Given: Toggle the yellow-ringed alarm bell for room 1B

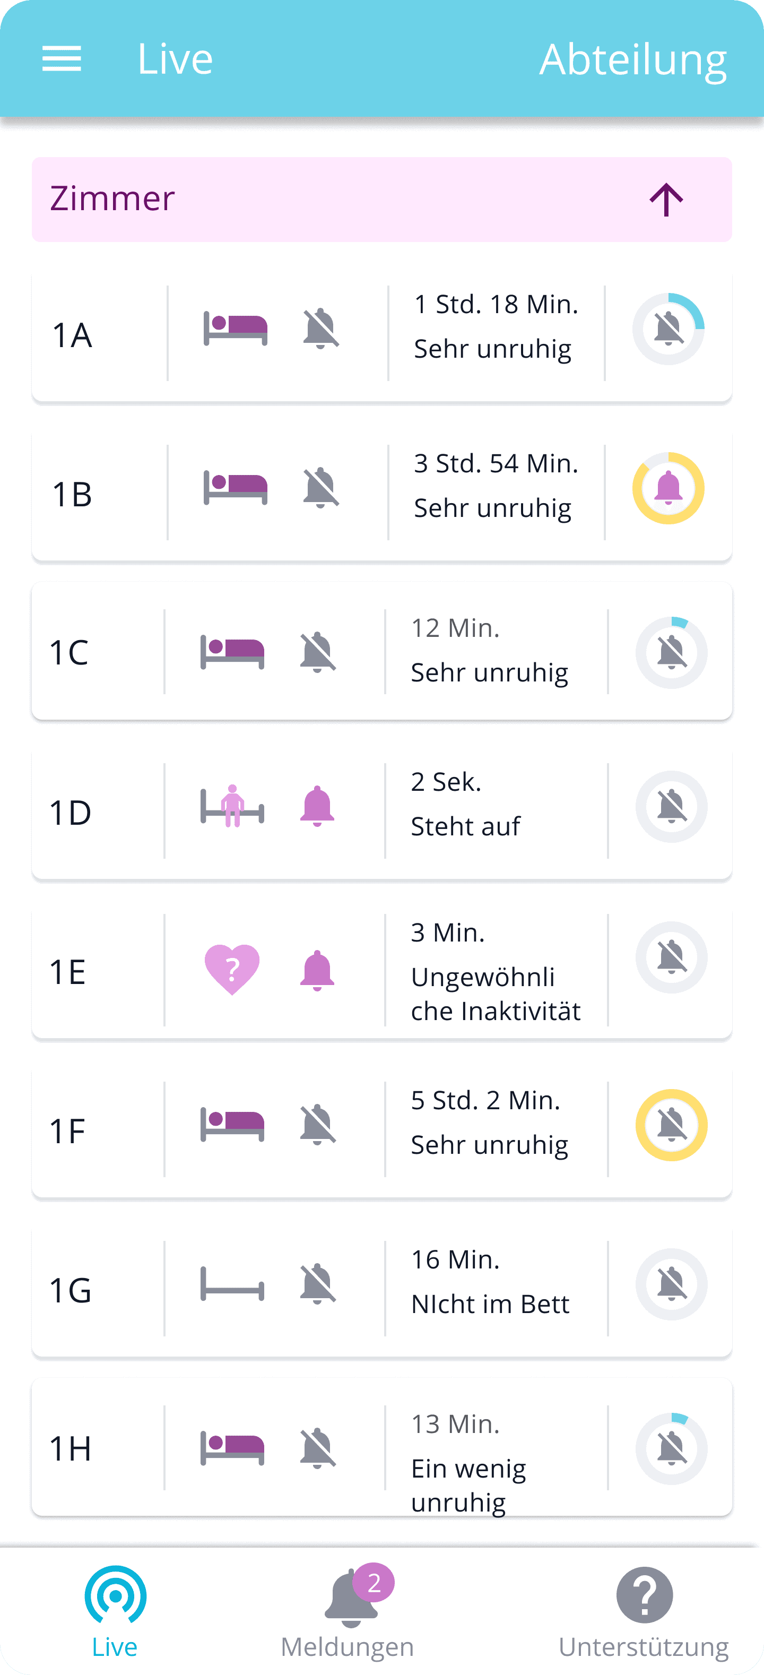Looking at the screenshot, I should click(668, 488).
